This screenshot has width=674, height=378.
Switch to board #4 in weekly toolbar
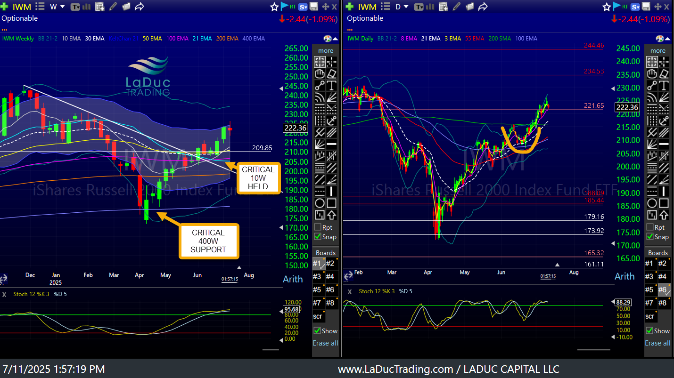[x=331, y=277]
